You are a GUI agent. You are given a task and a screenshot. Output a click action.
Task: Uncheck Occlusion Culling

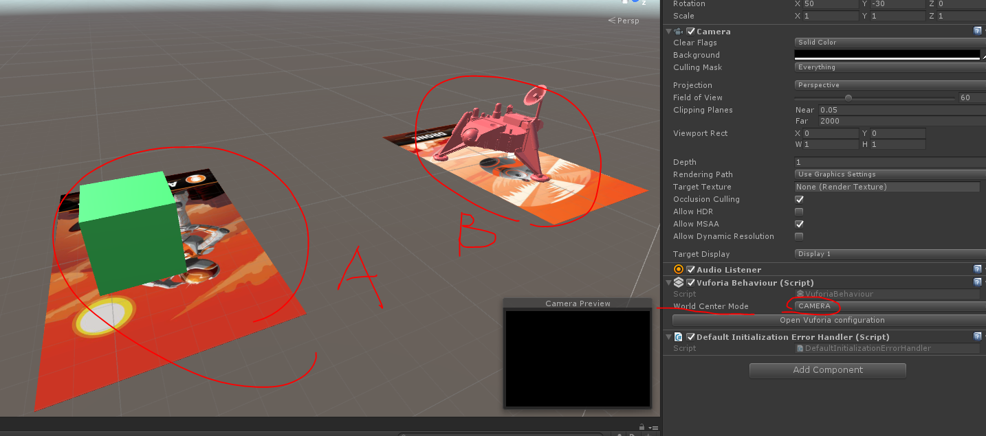799,199
